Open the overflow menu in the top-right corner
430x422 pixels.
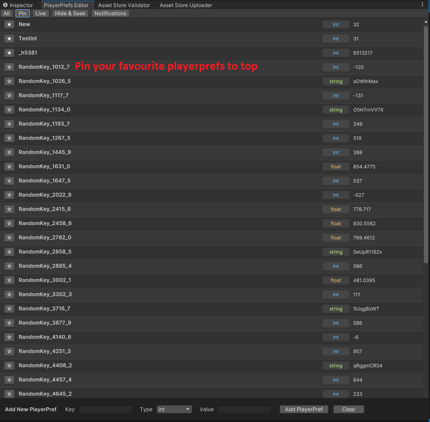[422, 4]
